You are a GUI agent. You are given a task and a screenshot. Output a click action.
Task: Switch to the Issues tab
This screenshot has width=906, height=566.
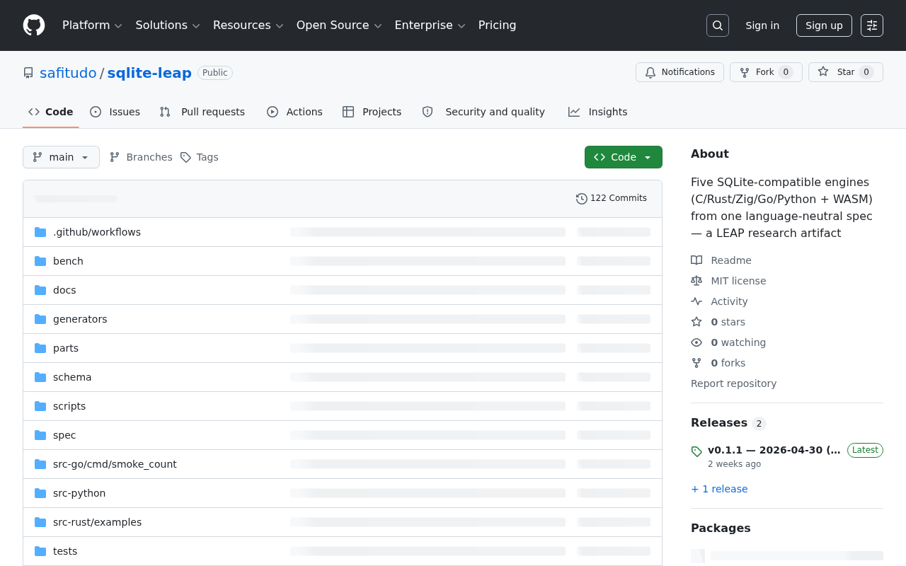coord(115,112)
